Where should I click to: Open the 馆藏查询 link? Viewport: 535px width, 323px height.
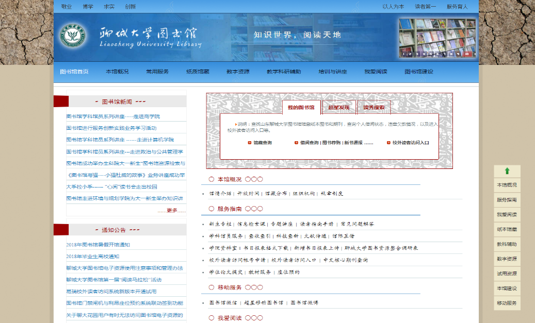(263, 143)
